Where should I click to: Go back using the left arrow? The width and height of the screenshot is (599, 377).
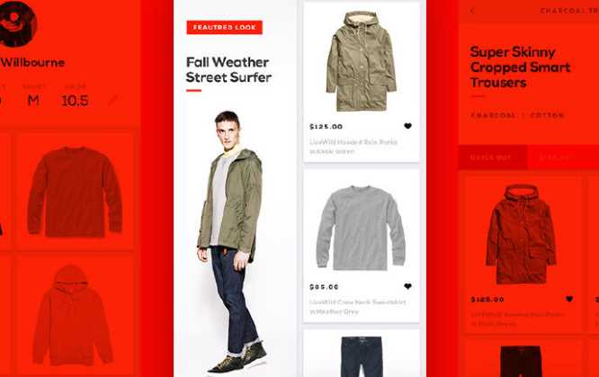click(x=472, y=11)
